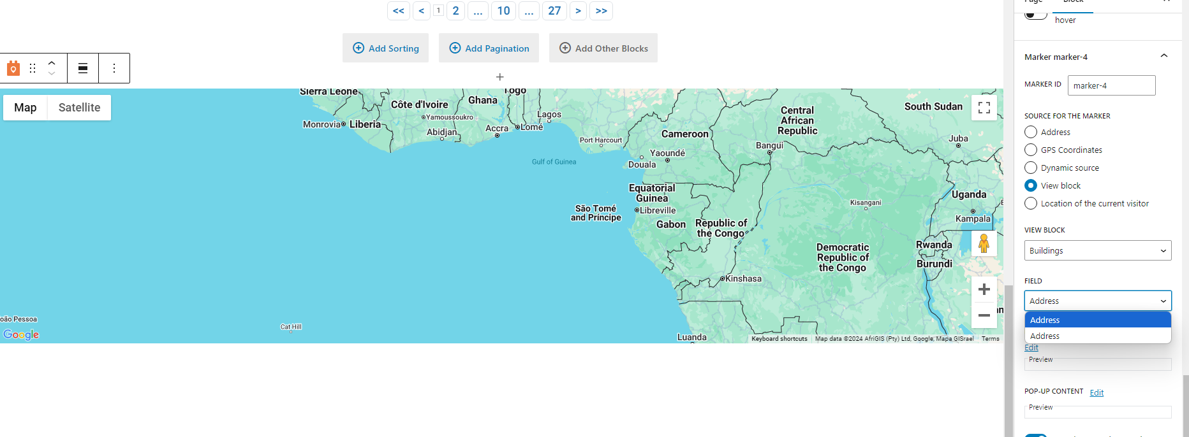Click the Yaoundé label on map
Viewport: 1189px width, 437px height.
(667, 153)
